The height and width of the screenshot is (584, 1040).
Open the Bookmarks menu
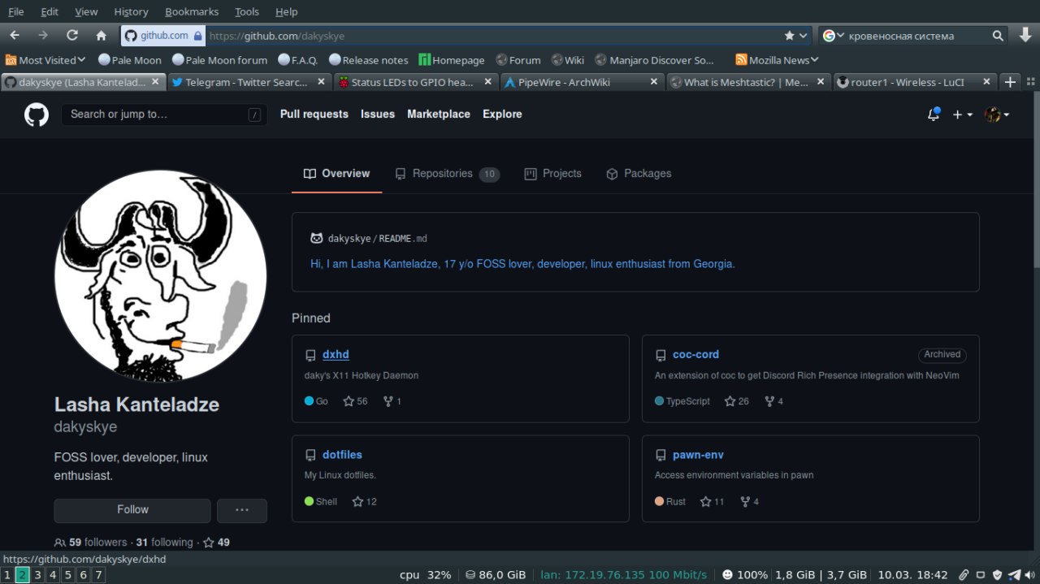192,11
